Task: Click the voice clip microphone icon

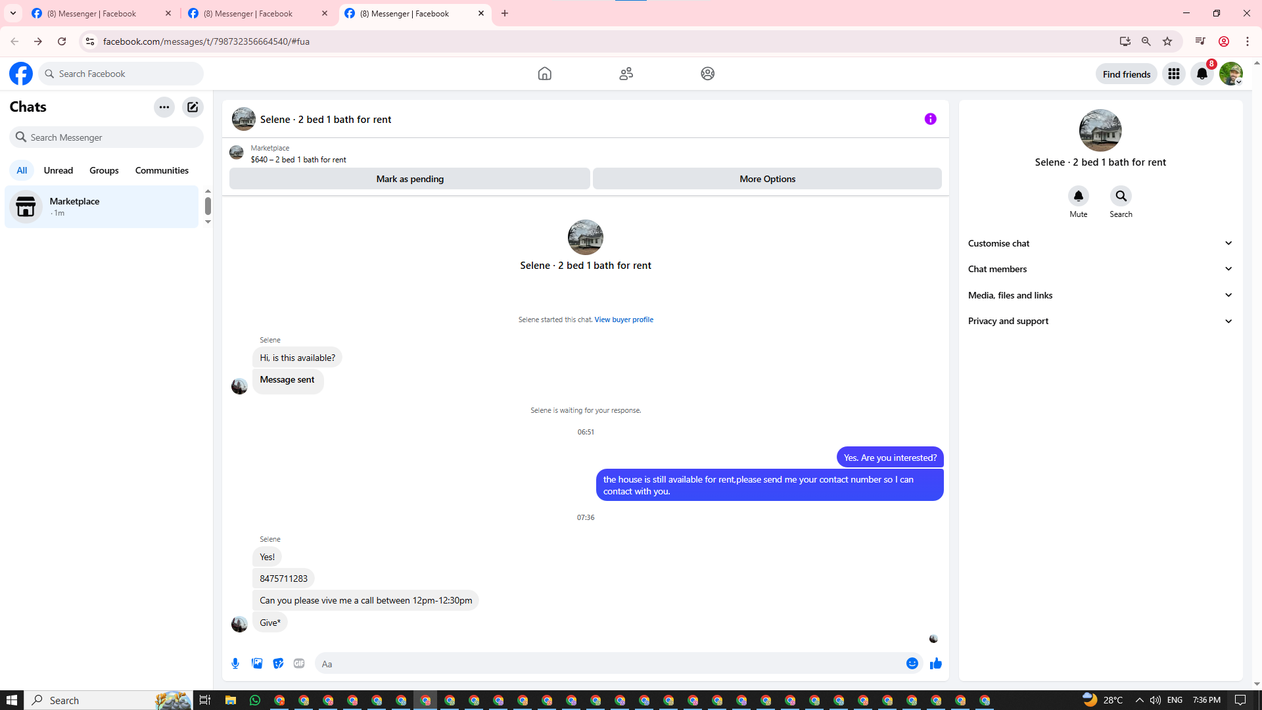Action: (x=235, y=663)
